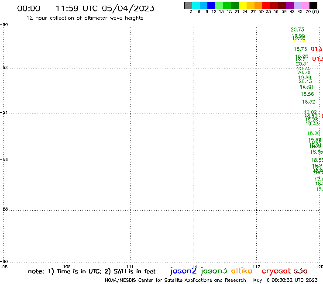Click the wave height value 18.32
Image resolution: width=323 pixels, height=284 pixels.
coord(308,102)
